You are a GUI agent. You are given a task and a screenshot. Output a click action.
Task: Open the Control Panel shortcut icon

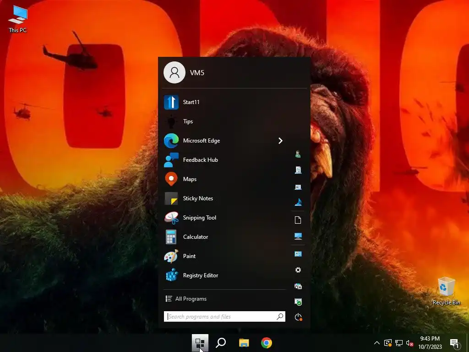[x=298, y=254]
